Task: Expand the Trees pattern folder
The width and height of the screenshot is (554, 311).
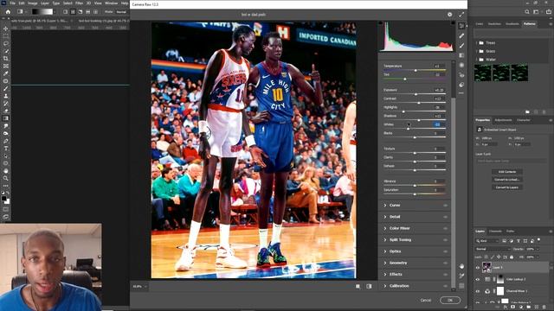Action: tap(477, 42)
